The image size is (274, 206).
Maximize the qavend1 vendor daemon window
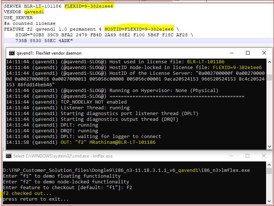pyautogui.click(x=248, y=53)
